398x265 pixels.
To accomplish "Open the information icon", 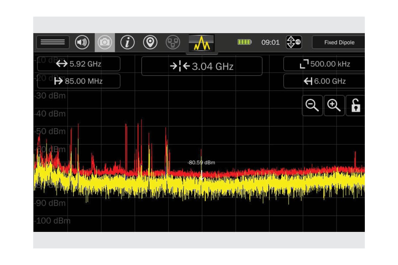I will click(127, 42).
